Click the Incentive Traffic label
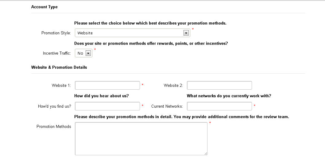Screen dimensions: 325x162 coord(57,53)
